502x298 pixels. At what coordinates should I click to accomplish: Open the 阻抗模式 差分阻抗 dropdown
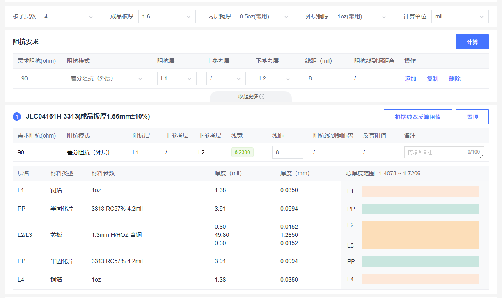[x=107, y=78]
